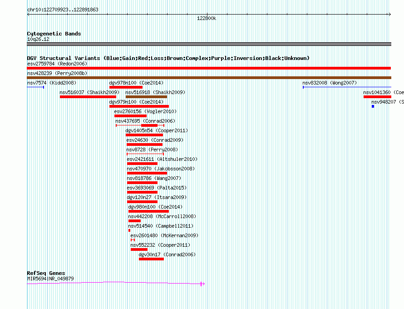
Task: Click the RefSeq Genes track title
Action: click(46, 273)
